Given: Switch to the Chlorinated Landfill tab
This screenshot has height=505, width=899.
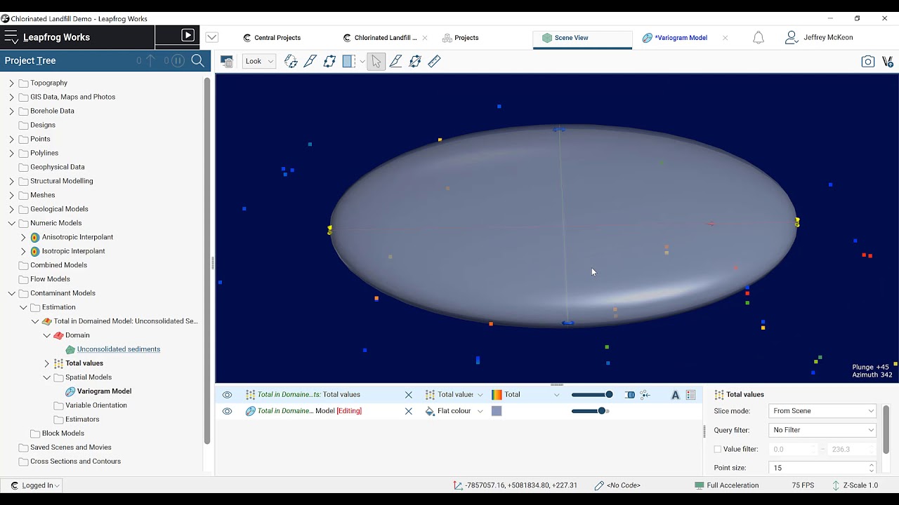Looking at the screenshot, I should point(380,38).
